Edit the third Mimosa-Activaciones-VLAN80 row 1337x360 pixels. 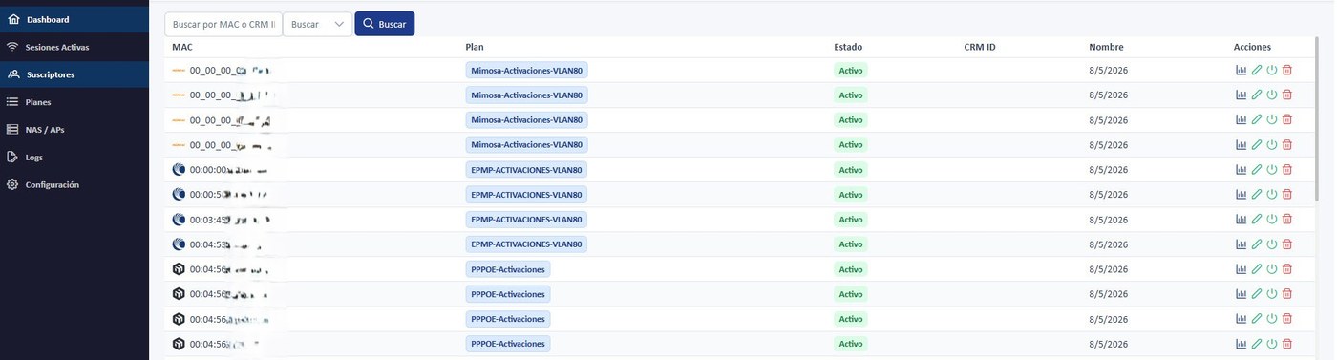(x=1257, y=119)
